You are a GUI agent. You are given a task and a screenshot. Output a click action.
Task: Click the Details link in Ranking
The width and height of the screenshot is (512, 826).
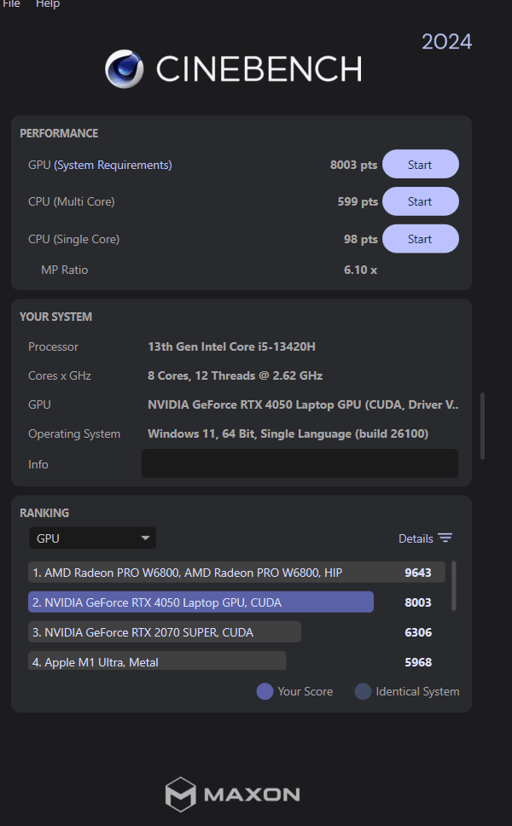416,538
